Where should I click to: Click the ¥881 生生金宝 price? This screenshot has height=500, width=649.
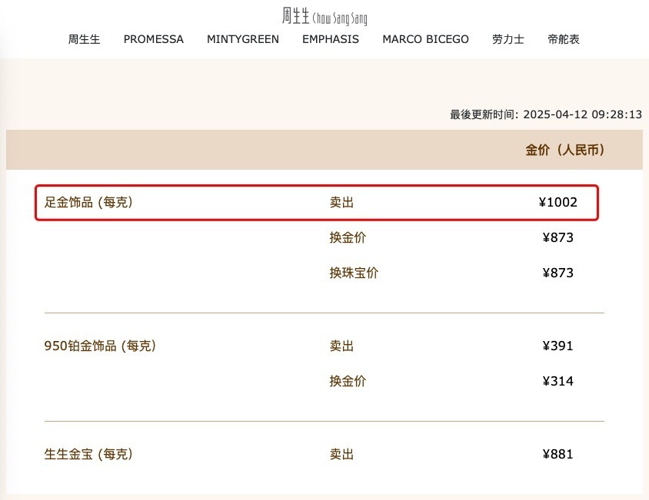557,455
